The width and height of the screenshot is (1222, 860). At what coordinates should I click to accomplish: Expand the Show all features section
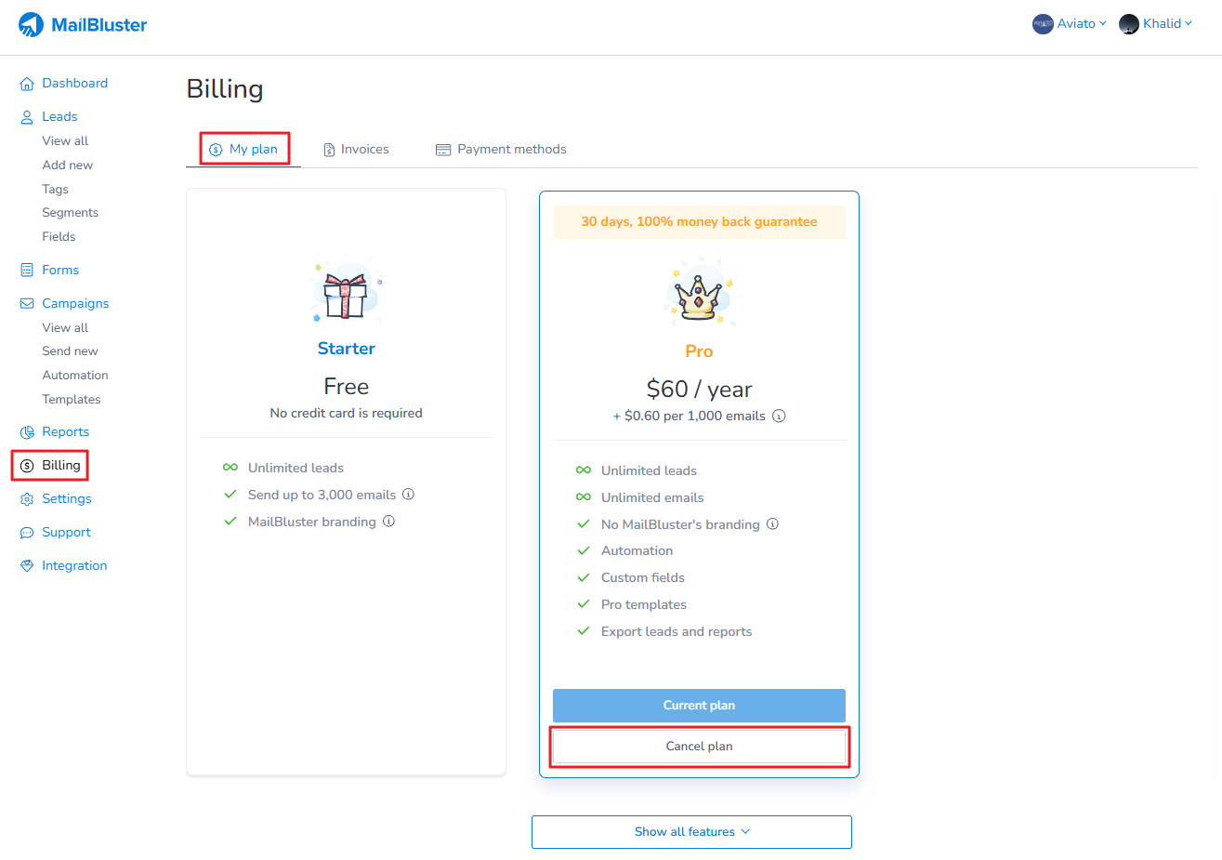click(691, 832)
